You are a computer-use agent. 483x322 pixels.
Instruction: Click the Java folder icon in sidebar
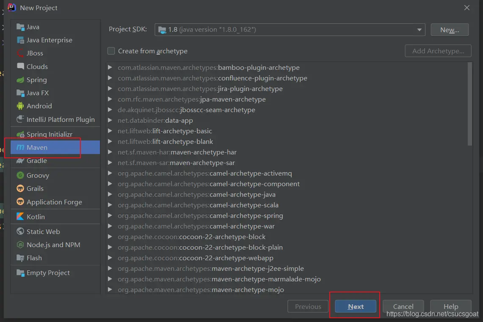tap(20, 27)
